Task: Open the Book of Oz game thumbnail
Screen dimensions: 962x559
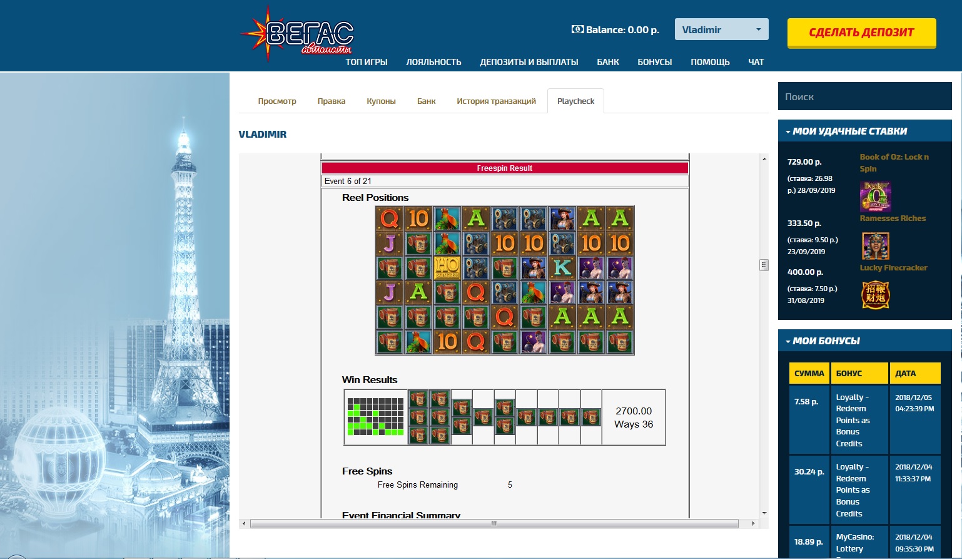Action: pyautogui.click(x=876, y=197)
